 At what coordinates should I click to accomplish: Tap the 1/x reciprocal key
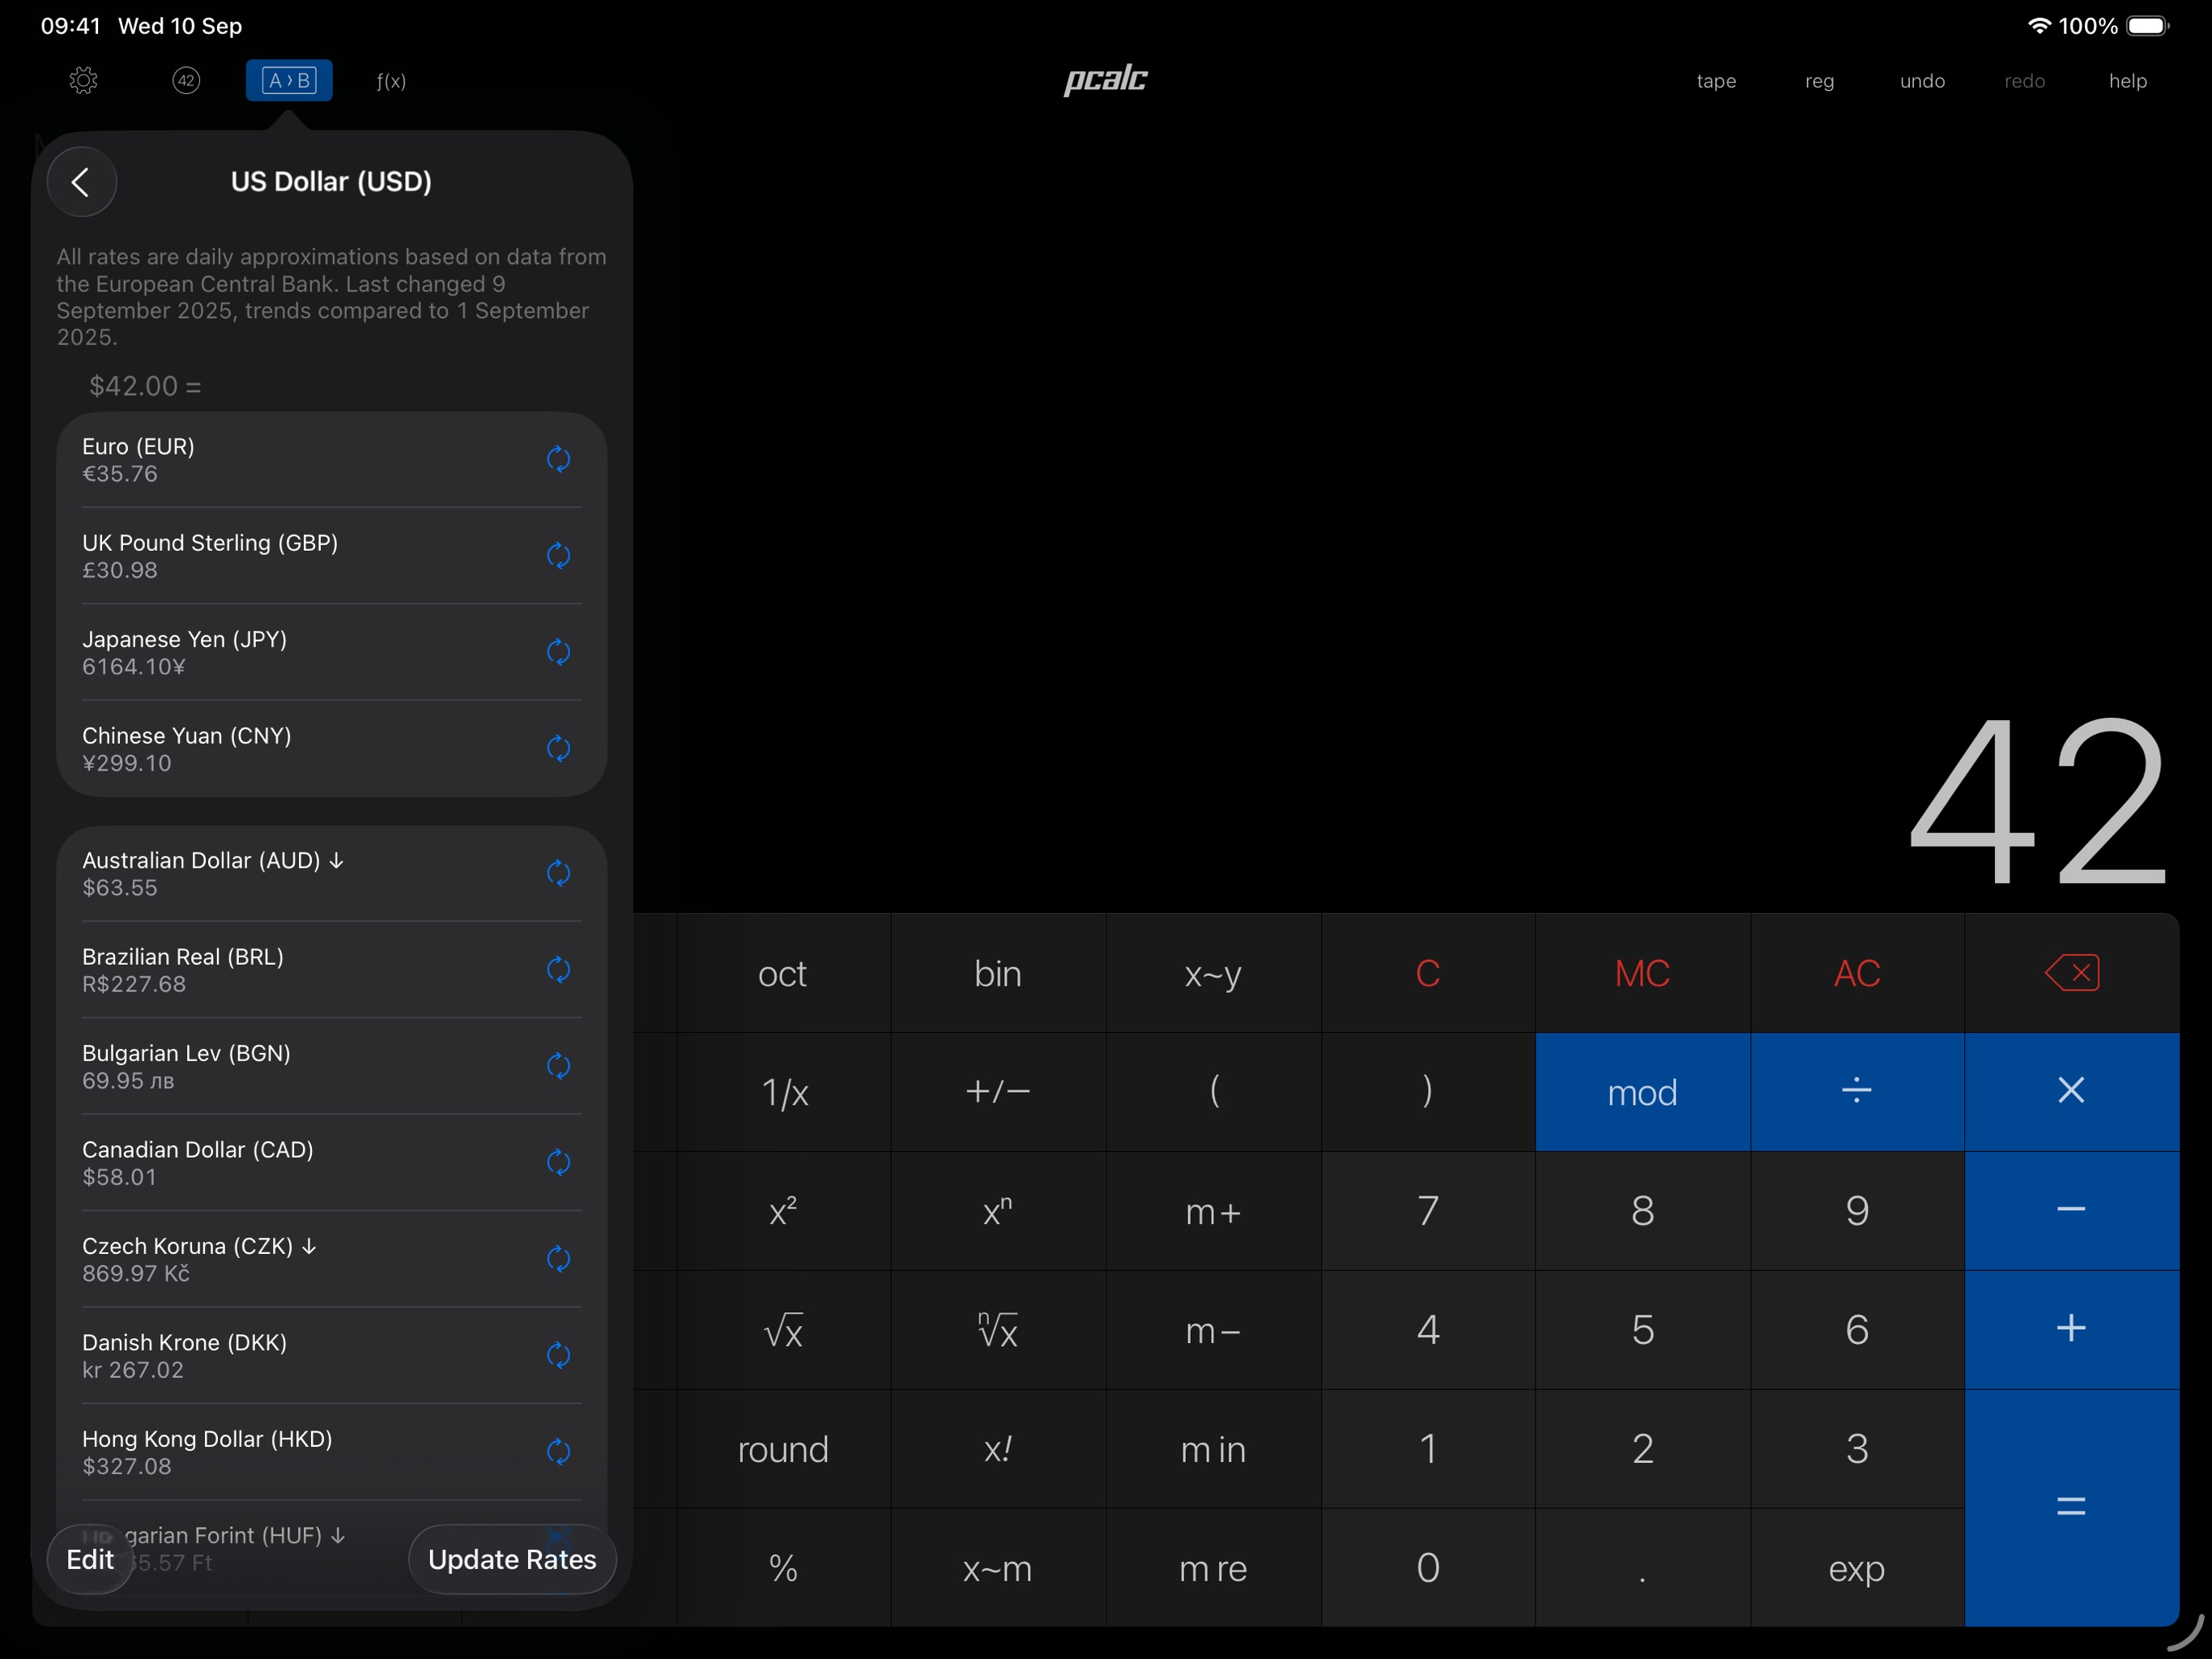(x=783, y=1092)
